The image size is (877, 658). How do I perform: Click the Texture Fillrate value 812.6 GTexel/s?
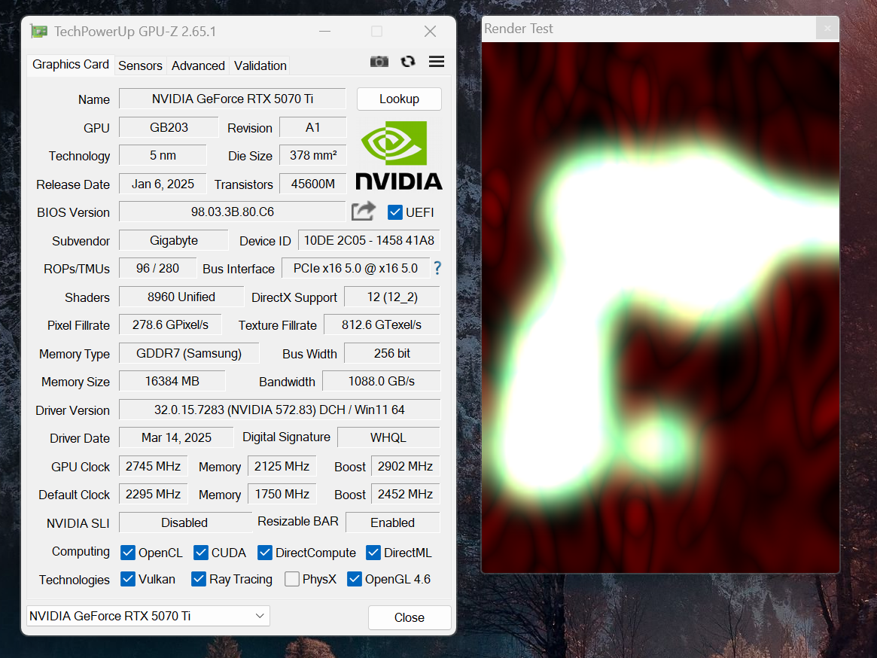click(x=382, y=325)
